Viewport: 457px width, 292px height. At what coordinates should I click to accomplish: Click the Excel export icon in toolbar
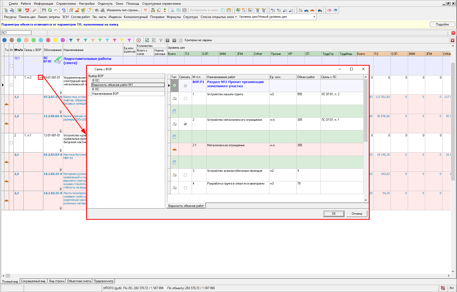(20, 10)
